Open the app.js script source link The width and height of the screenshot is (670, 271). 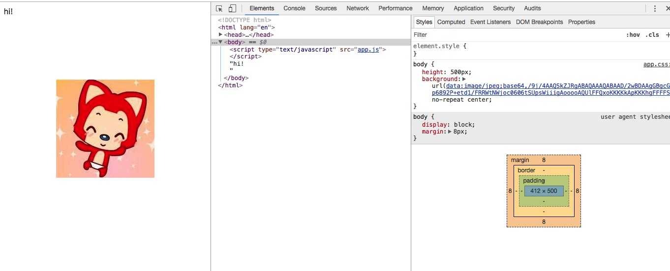368,50
